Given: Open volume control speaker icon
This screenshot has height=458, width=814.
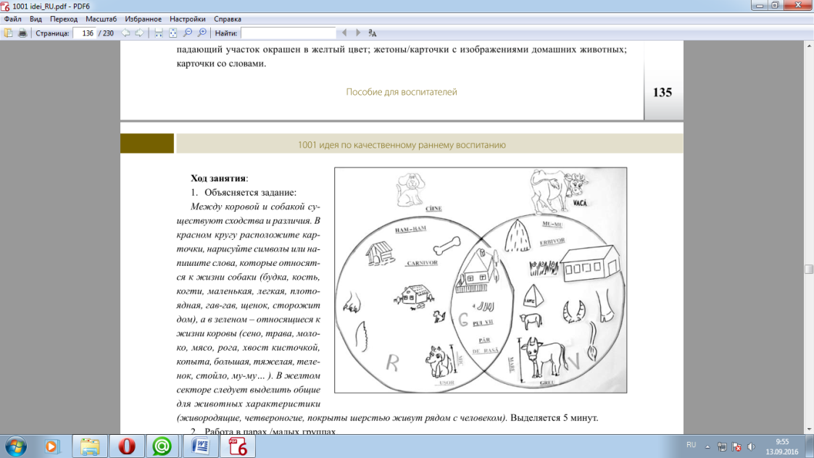Looking at the screenshot, I should [751, 446].
